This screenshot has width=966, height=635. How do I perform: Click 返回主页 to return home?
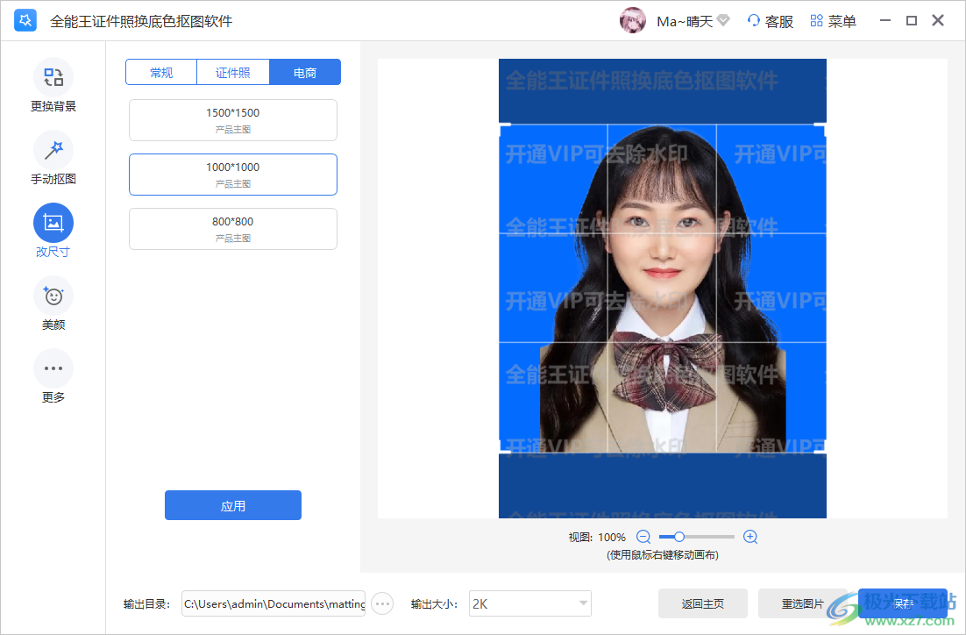pyautogui.click(x=703, y=603)
